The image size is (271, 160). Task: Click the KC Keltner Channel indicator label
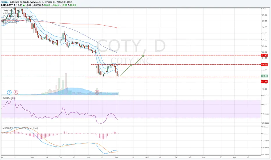[18, 16]
